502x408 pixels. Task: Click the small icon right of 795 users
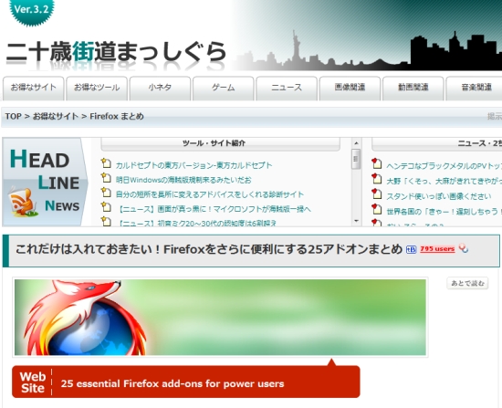click(x=464, y=248)
